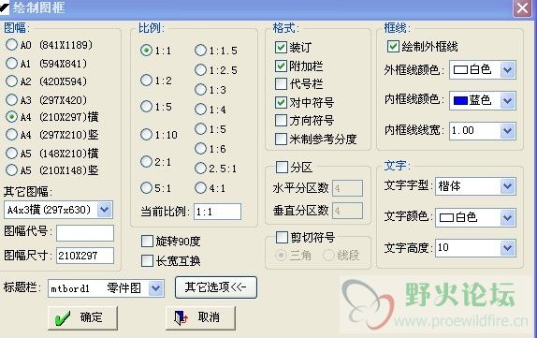
Task: Enable the 剪切符号 checkbox
Action: 282,237
